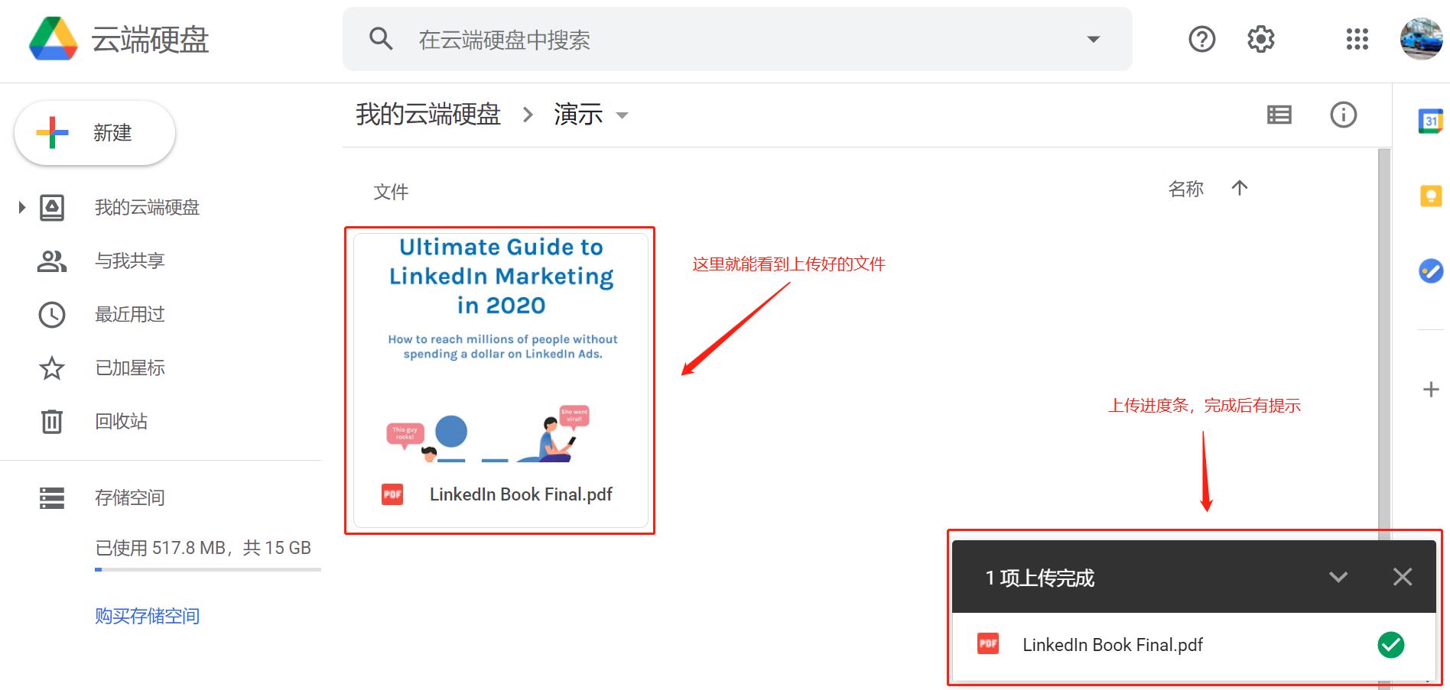
Task: Click the PDF icon on the file card
Action: coord(392,494)
